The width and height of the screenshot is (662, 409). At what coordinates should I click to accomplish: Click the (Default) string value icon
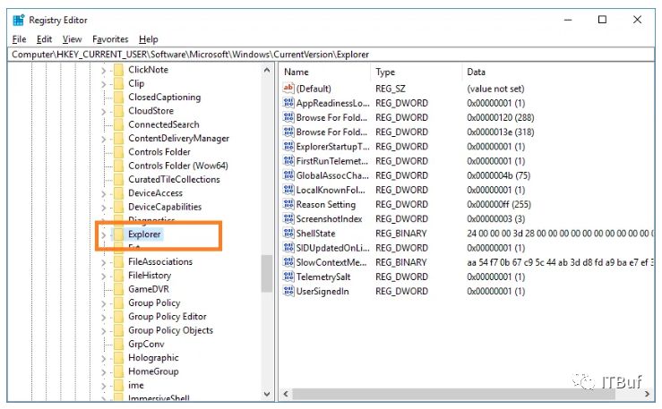coord(288,89)
